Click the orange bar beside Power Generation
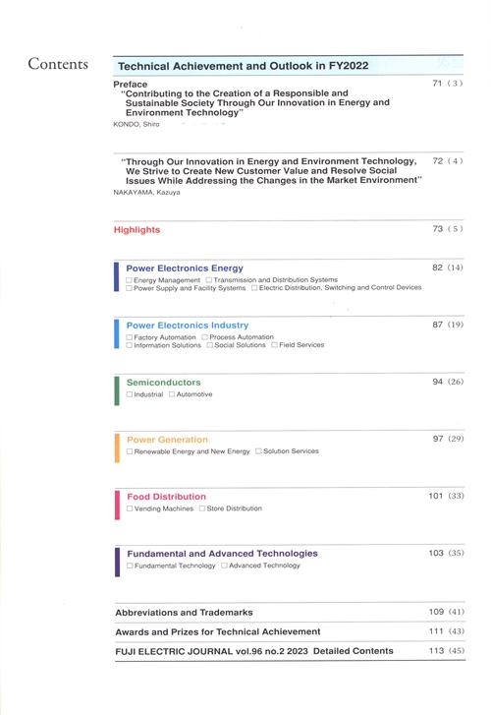Viewport: 491px width, 715px height. [x=117, y=447]
